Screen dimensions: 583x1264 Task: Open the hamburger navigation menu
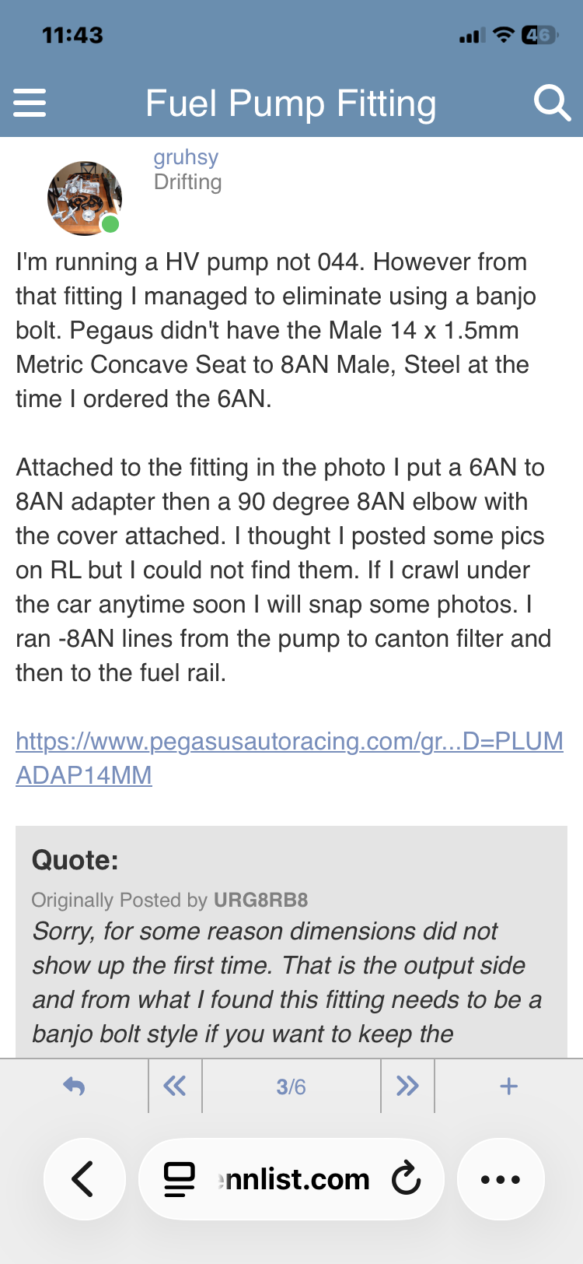pos(30,104)
